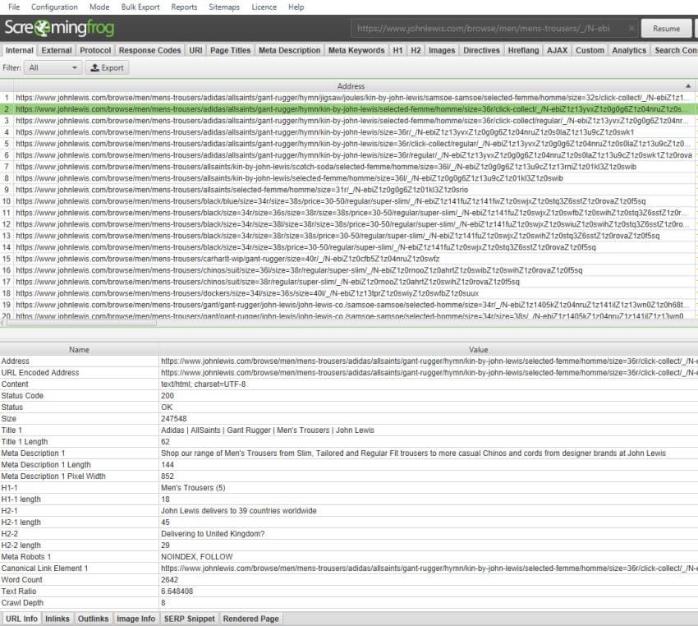698x626 pixels.
Task: Switch to the External tab
Action: [57, 50]
